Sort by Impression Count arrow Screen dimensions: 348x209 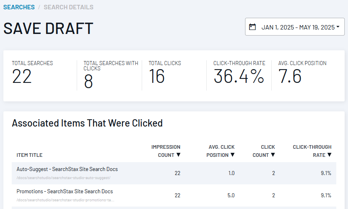(178, 155)
